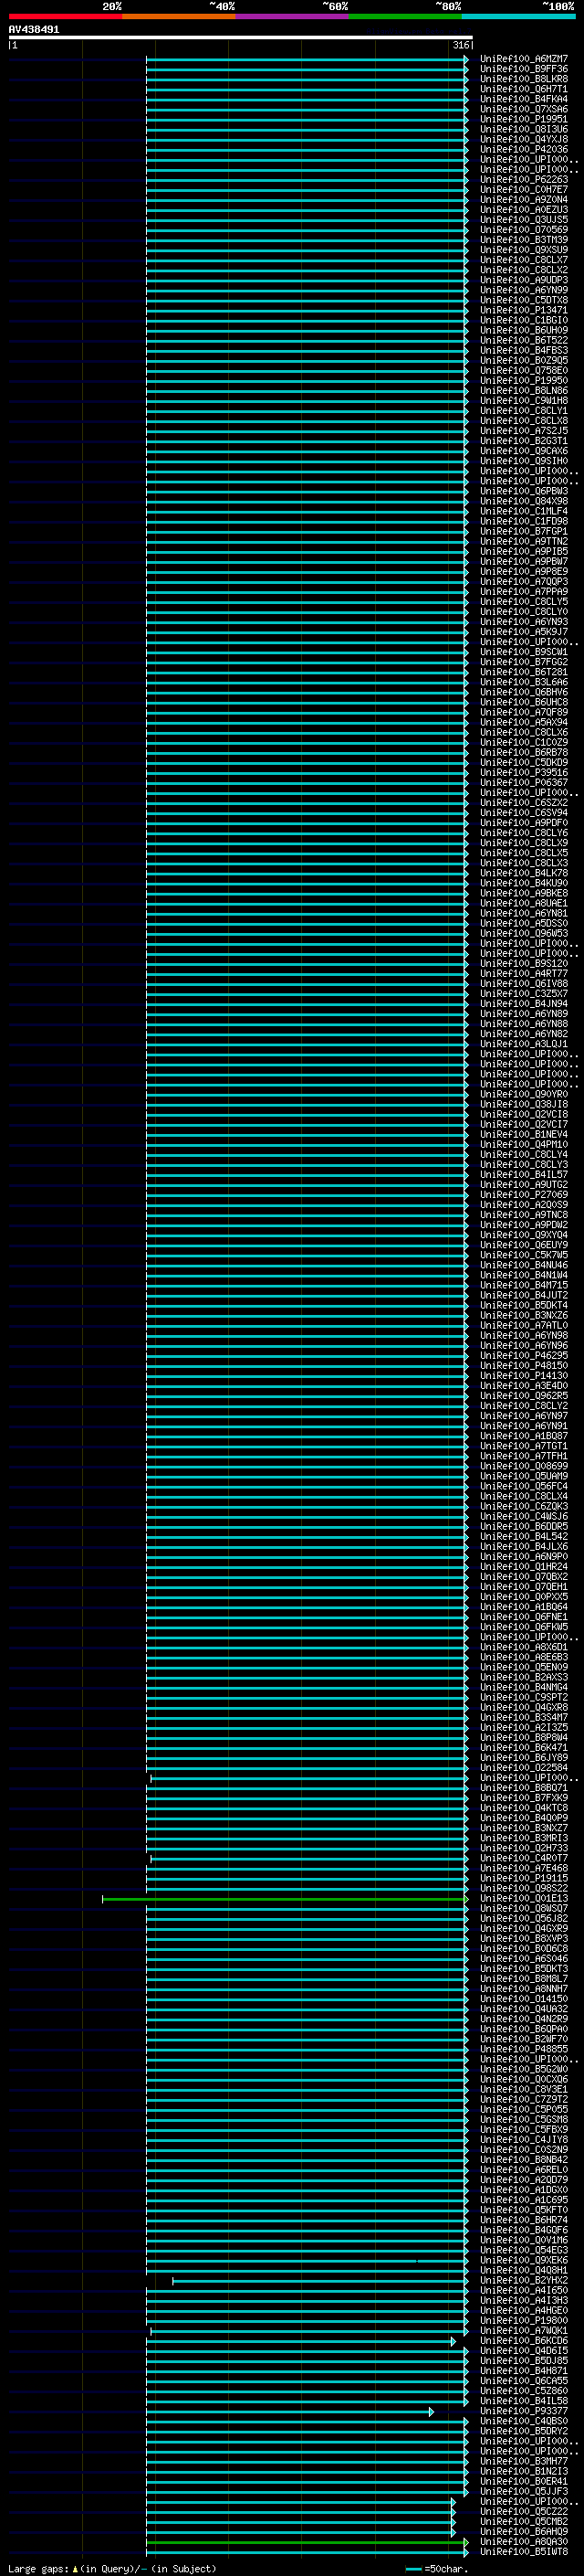This screenshot has height=2576, width=584.
Task: Click hit label UniRef100_B6DDR5
Action: 523,1526
